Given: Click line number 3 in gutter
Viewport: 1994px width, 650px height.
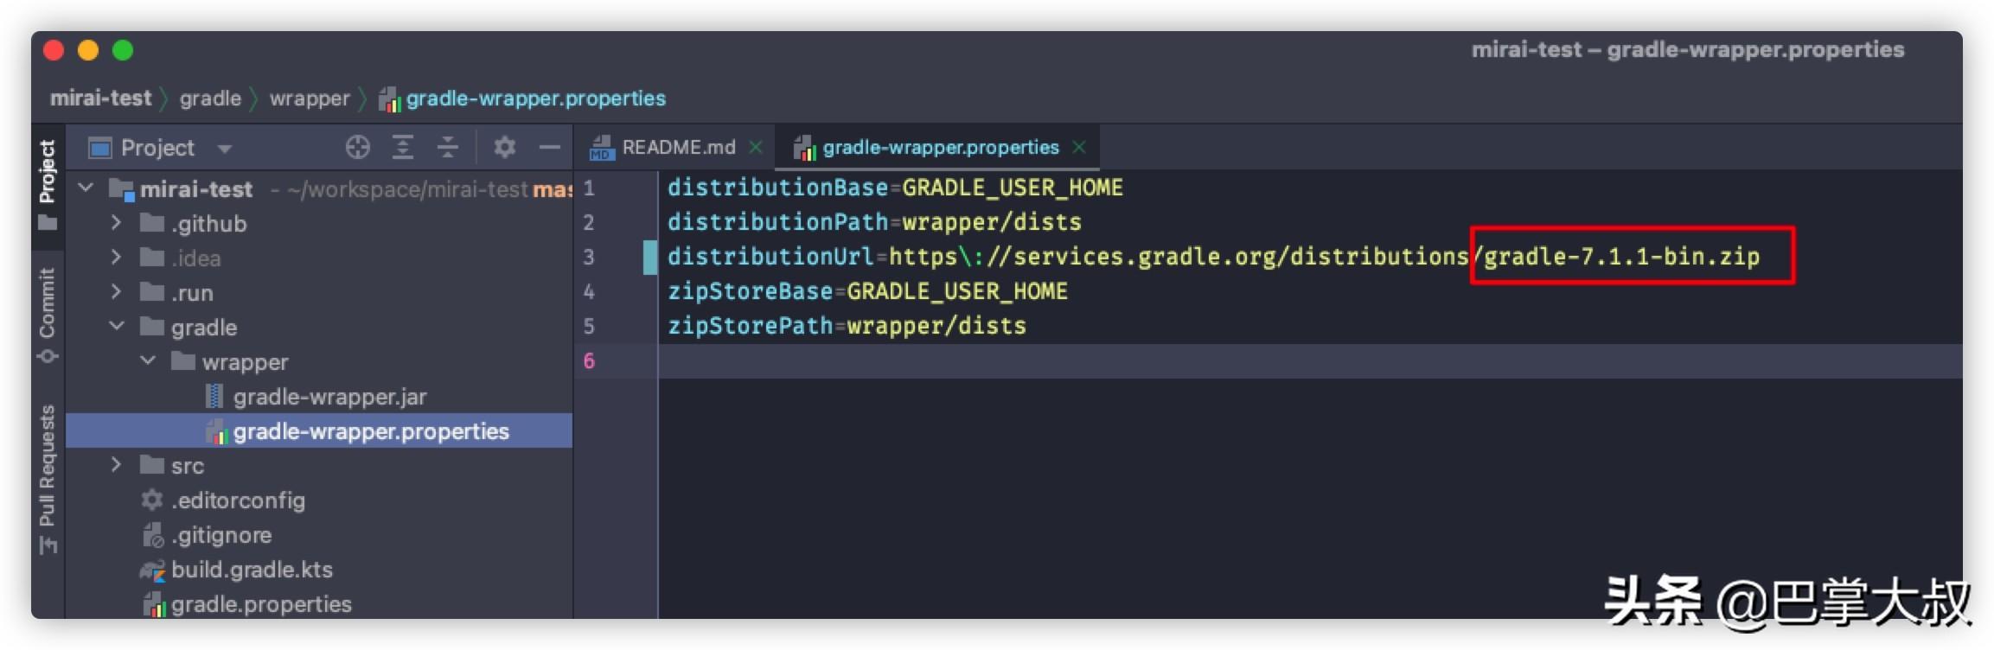Looking at the screenshot, I should 589,257.
